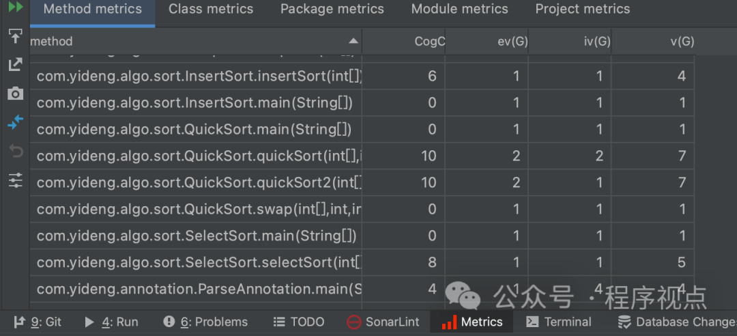This screenshot has height=336, width=737.
Task: Click the open in external window icon
Action: click(15, 65)
